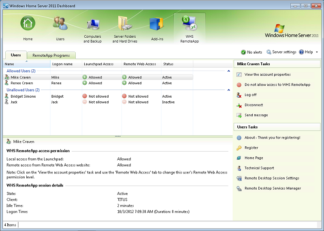
Task: Sort by Launchpad Access column header
Action: [102, 64]
